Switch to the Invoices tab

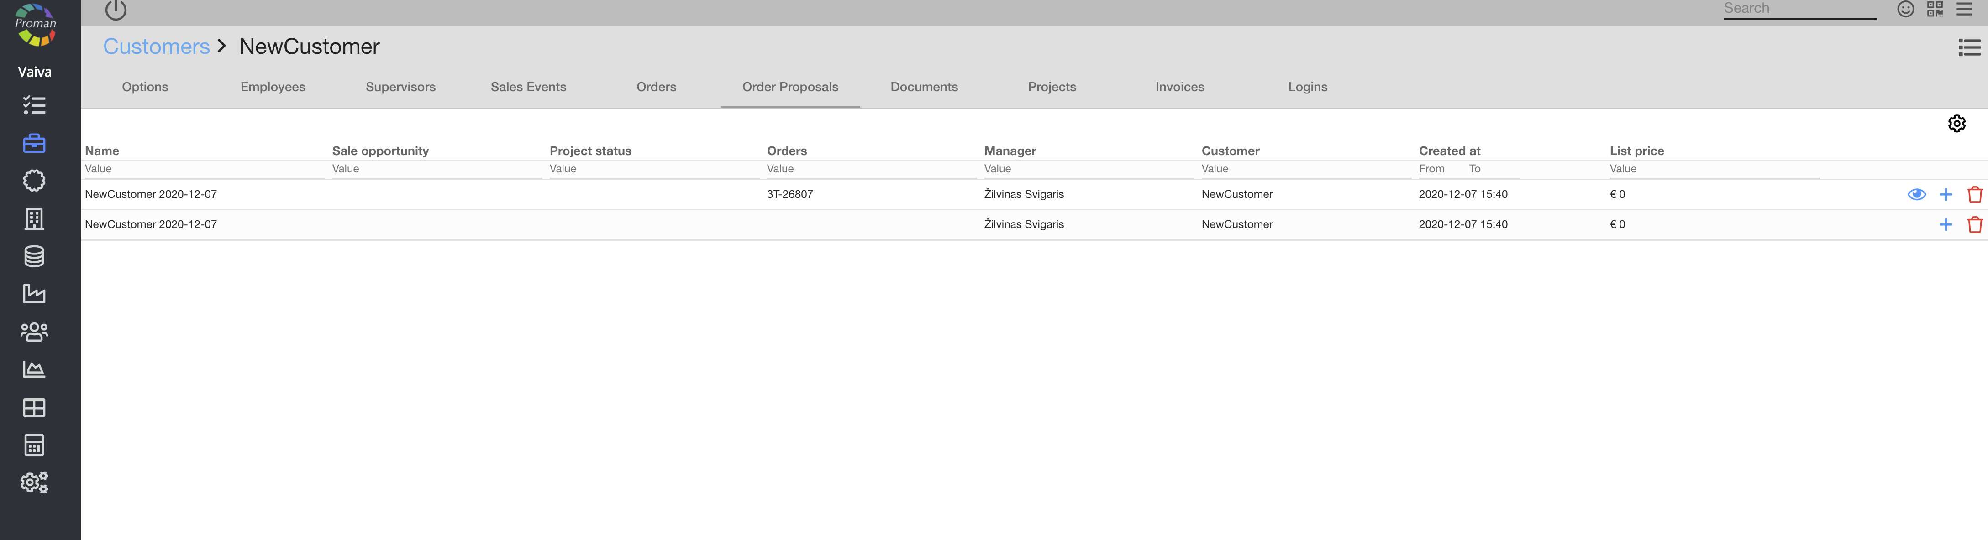[x=1179, y=87]
